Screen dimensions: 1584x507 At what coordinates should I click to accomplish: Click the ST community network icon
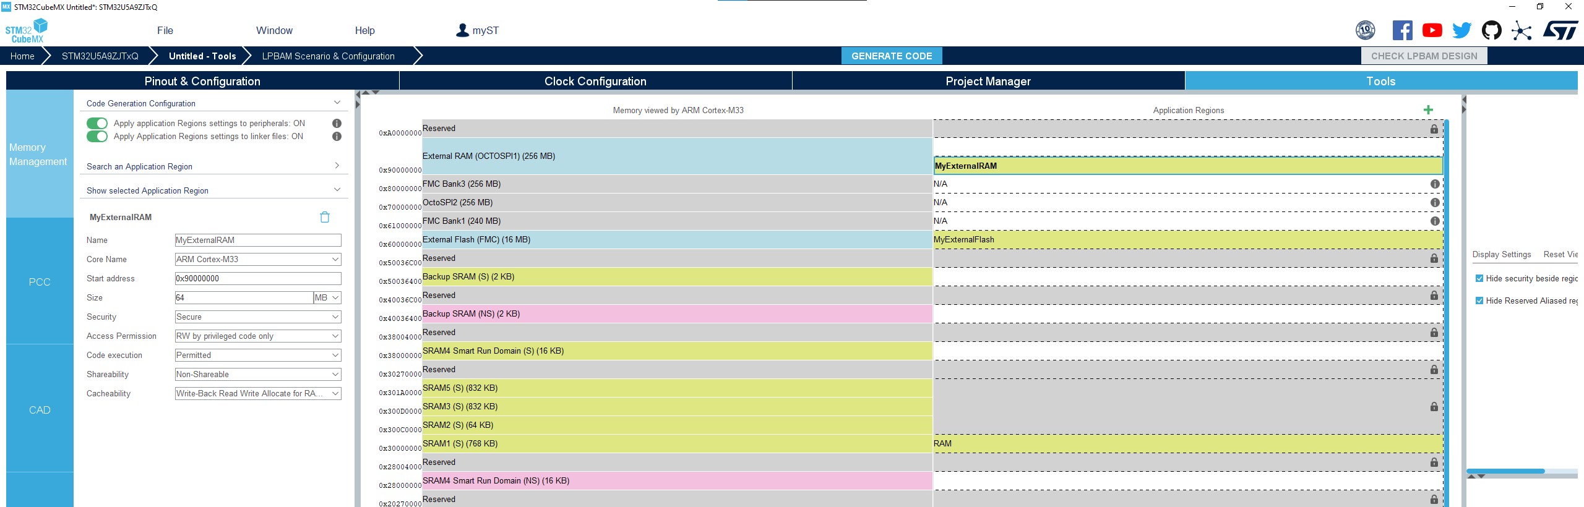coord(1522,30)
